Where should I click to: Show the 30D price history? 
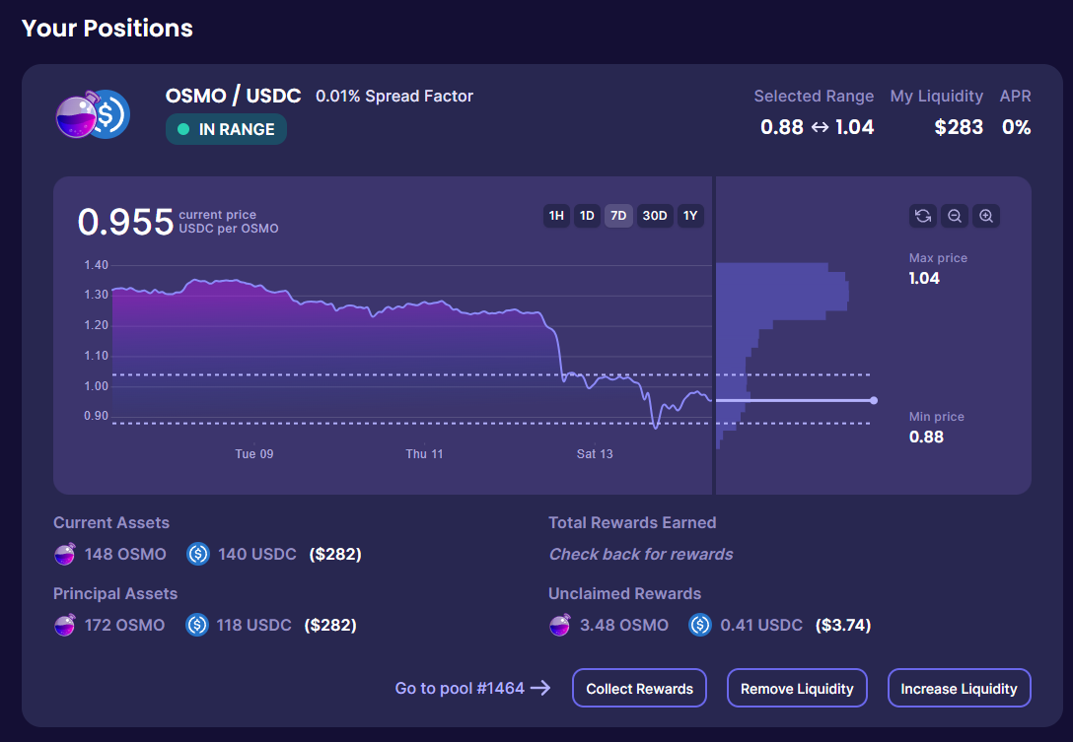click(x=655, y=216)
